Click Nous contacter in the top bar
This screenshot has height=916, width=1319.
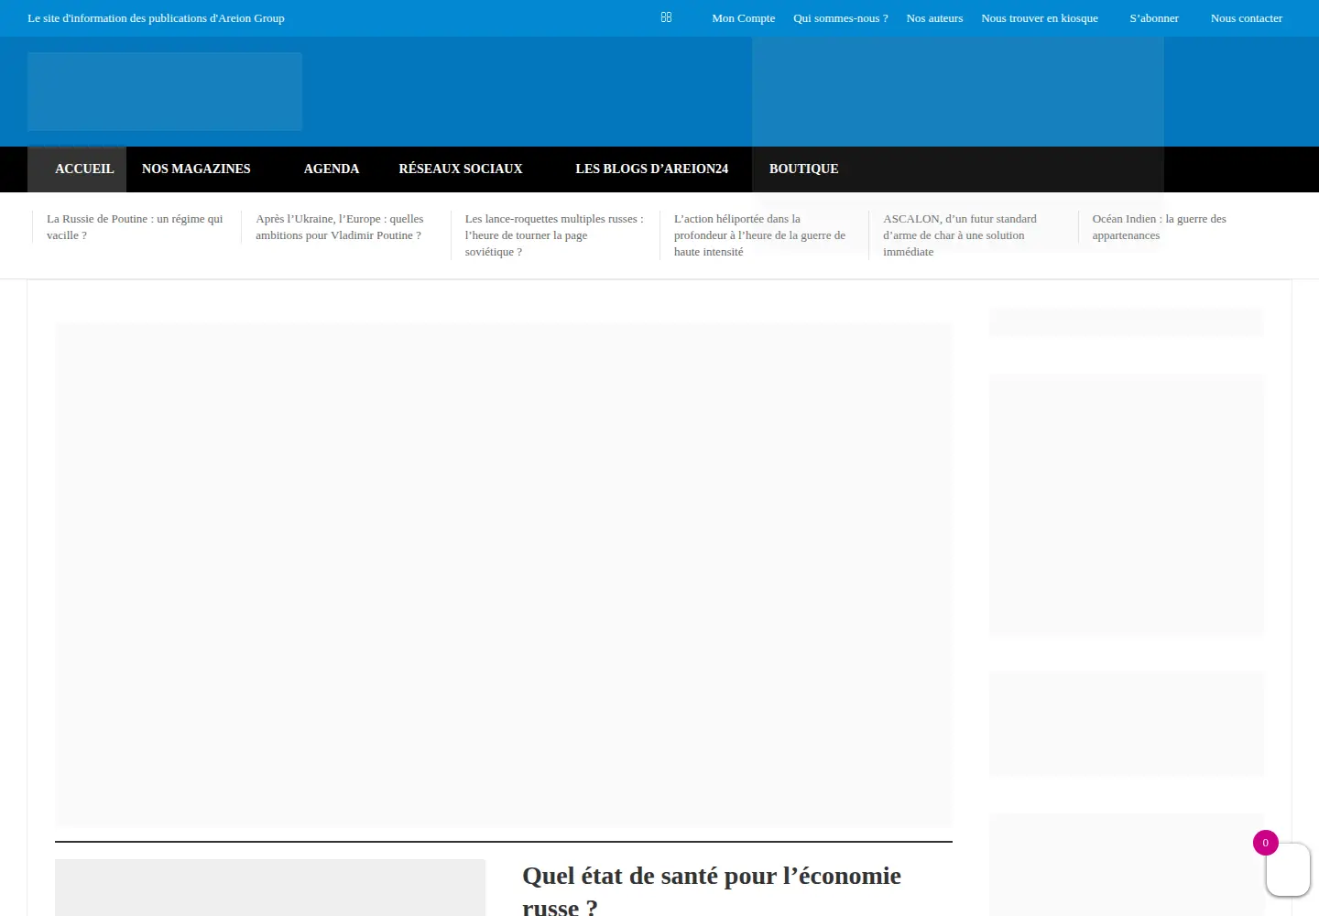[1246, 18]
